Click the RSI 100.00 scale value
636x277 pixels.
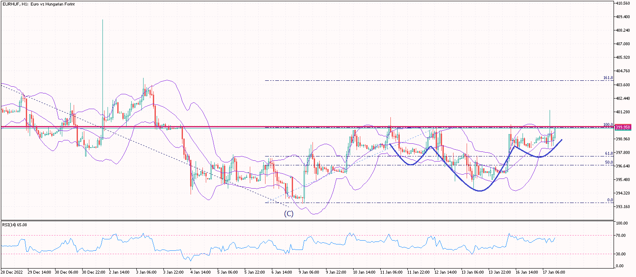[622, 223]
